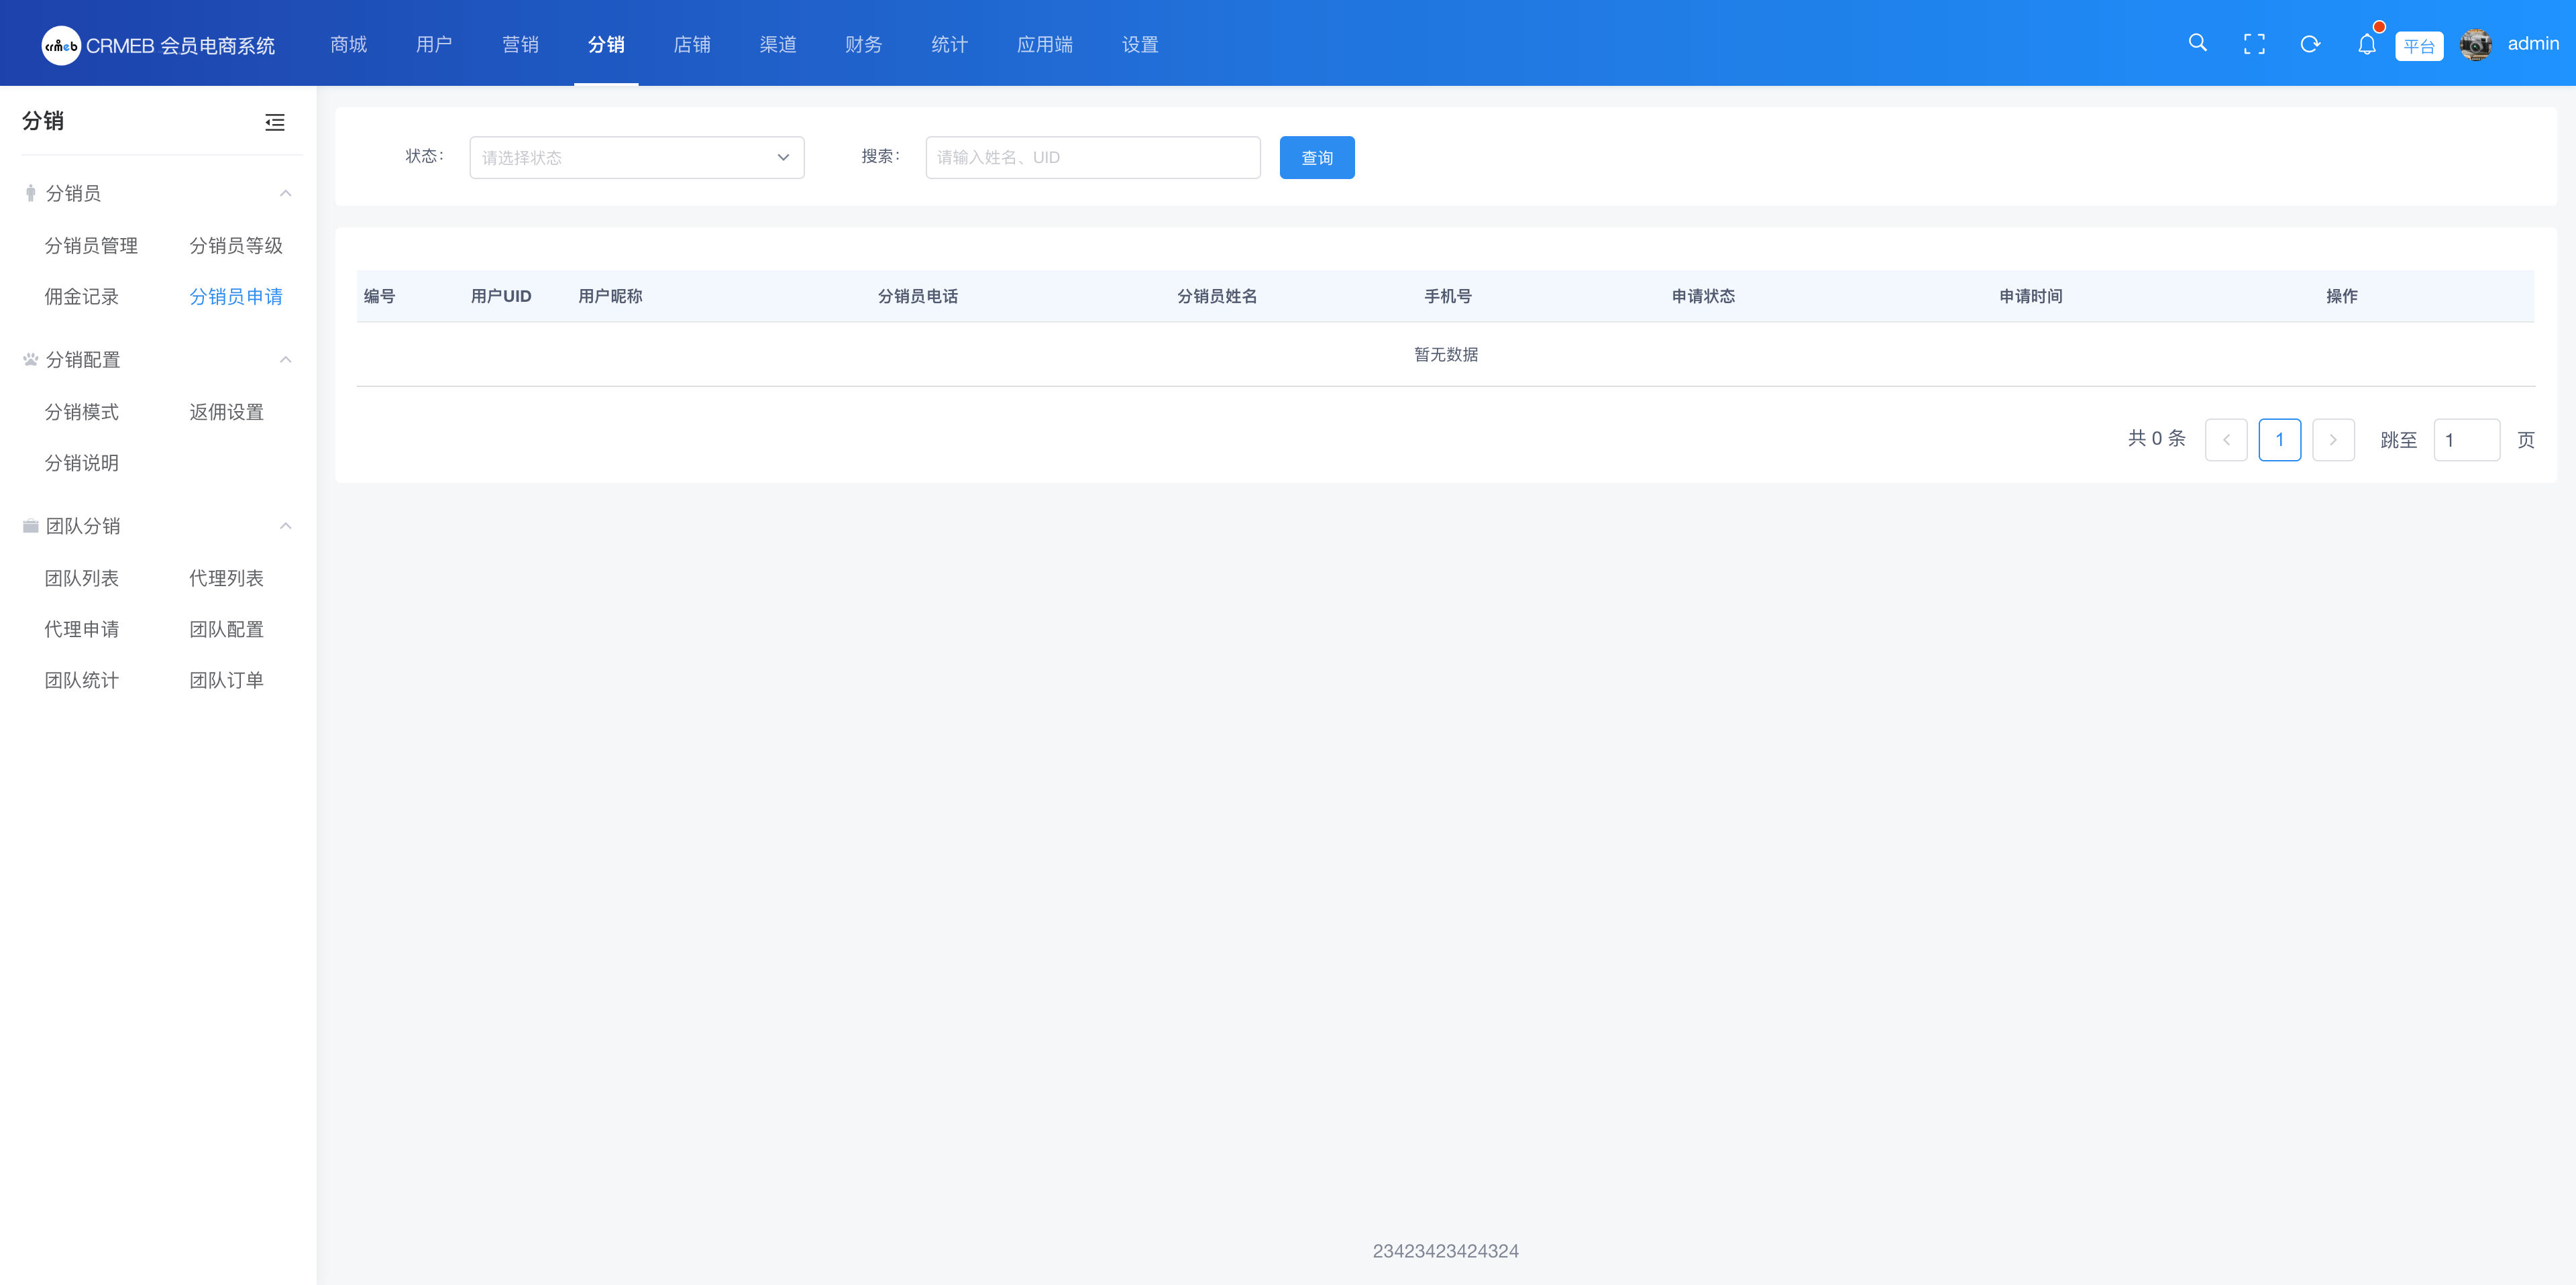This screenshot has height=1285, width=2576.
Task: Open the admin user name menu
Action: (2533, 43)
